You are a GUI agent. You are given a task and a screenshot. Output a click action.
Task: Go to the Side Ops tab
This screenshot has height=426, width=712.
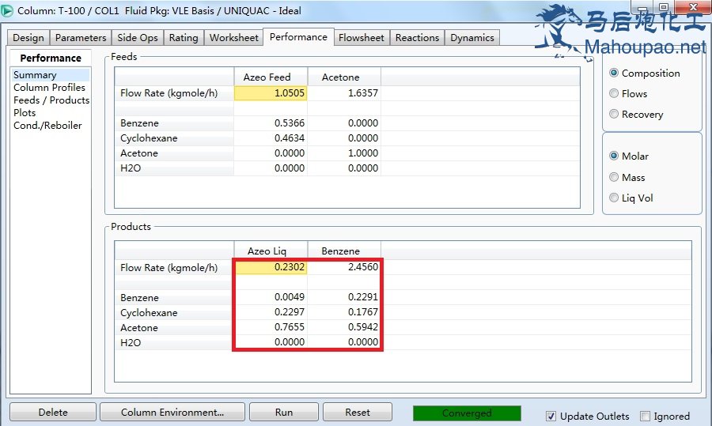point(138,38)
